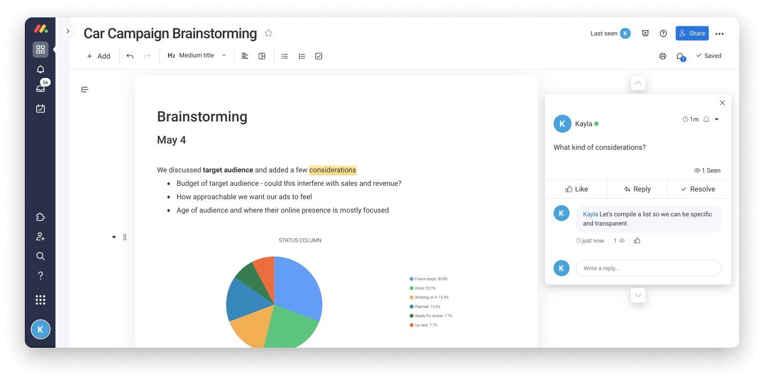Insert a checklist from the toolbar
Screen dimensions: 764x380
pyautogui.click(x=319, y=56)
